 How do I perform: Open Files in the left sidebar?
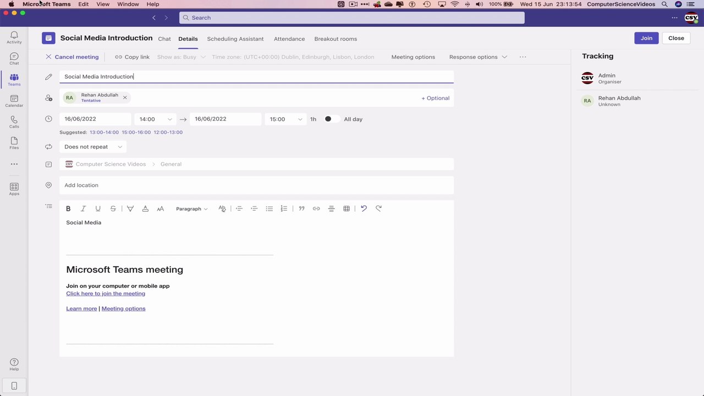[x=14, y=144]
